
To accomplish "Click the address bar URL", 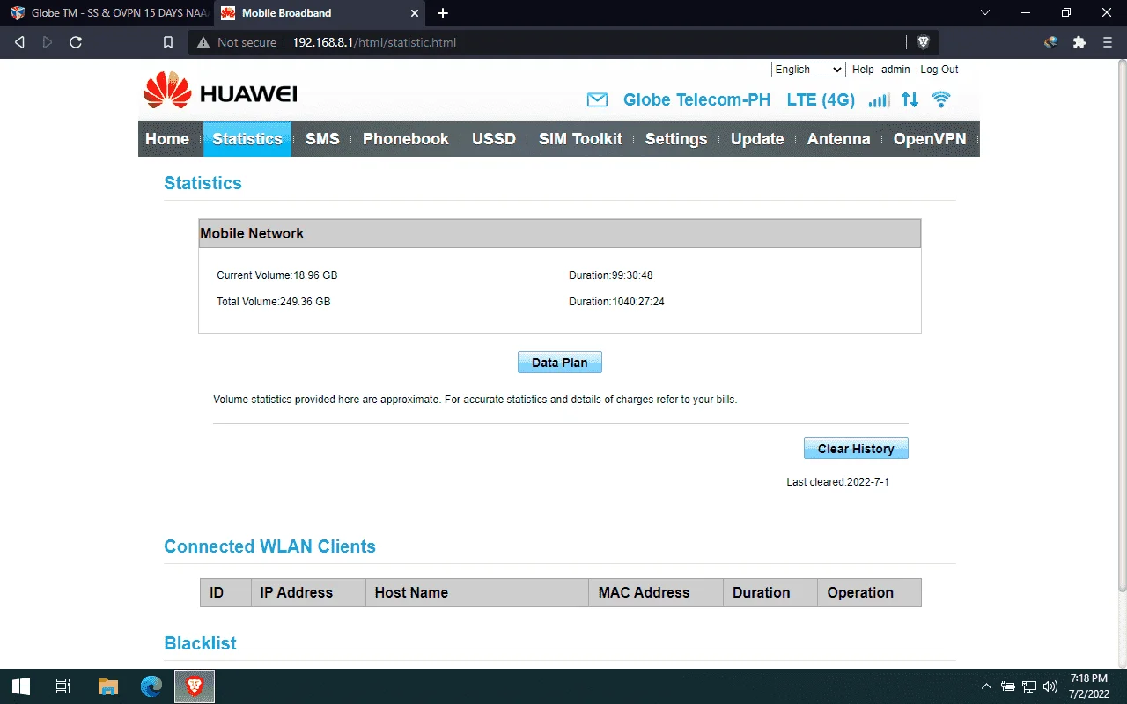I will pos(374,42).
